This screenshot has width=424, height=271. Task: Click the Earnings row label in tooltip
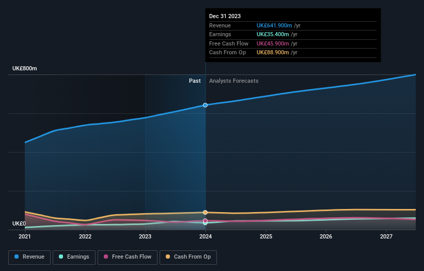click(220, 34)
